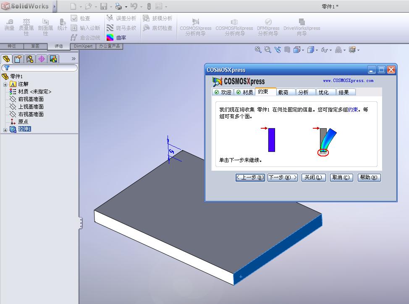Click 上一步(B) back button
This screenshot has width=409, height=304.
click(250, 177)
